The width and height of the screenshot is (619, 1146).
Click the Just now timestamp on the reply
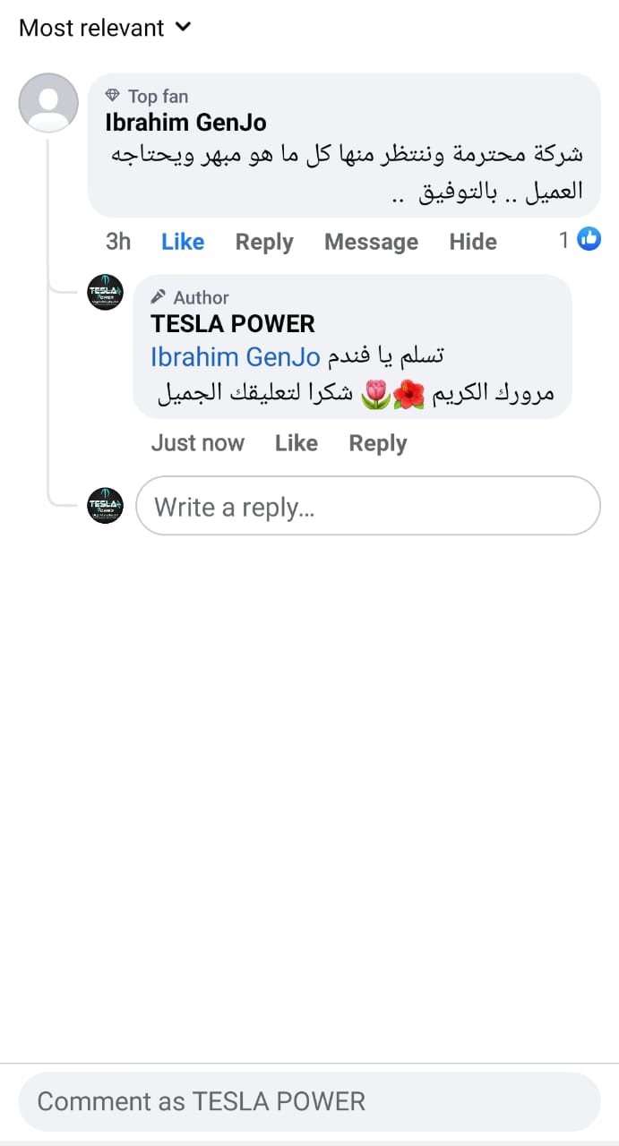pos(198,442)
